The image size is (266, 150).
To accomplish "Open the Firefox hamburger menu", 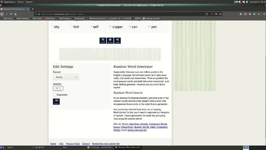I will click(x=264, y=14).
